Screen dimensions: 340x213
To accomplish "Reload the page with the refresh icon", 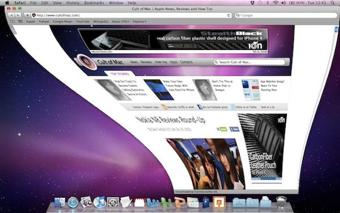I will tap(228, 15).
